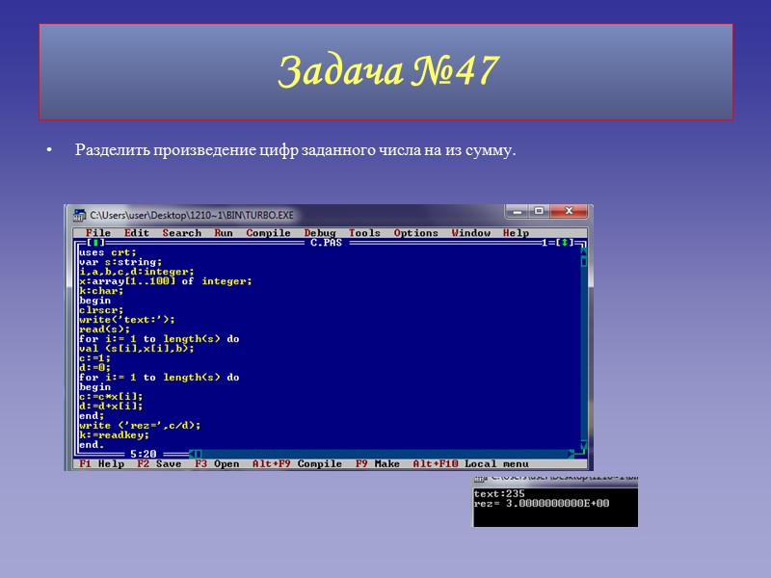Image resolution: width=771 pixels, height=578 pixels.
Task: Click the TURBO.EXE window title path text
Action: point(192,215)
